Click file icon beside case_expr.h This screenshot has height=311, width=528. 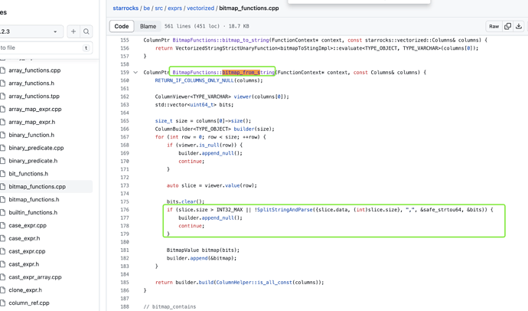(x=3, y=238)
